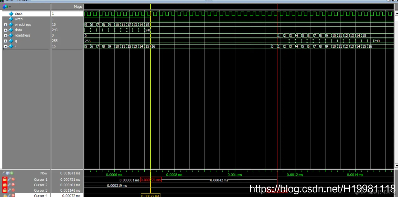Viewport: 398px width, 197px height.
Task: Click the 16 value at the i waveform end
Action: (370, 46)
